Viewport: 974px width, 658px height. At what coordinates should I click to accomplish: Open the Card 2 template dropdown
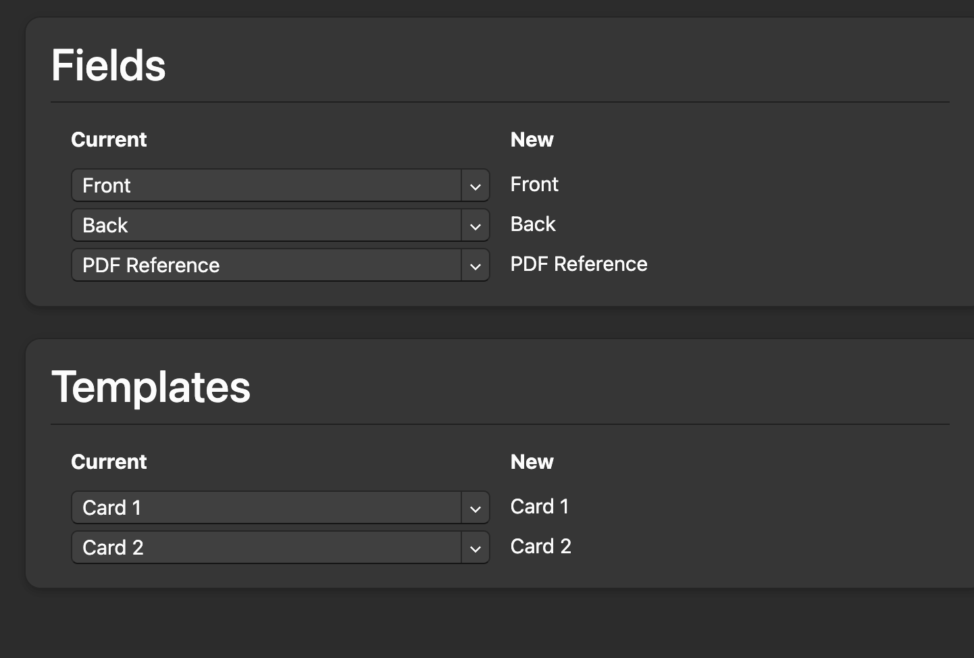coord(267,547)
